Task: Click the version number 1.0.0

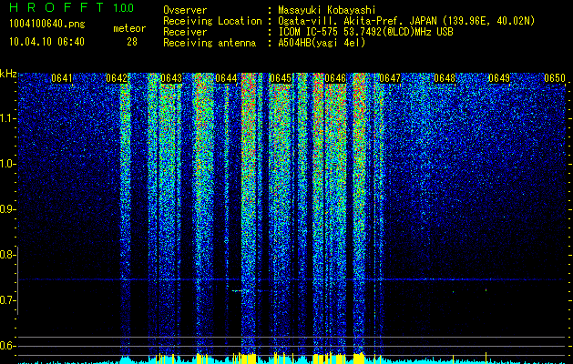Action: [123, 7]
